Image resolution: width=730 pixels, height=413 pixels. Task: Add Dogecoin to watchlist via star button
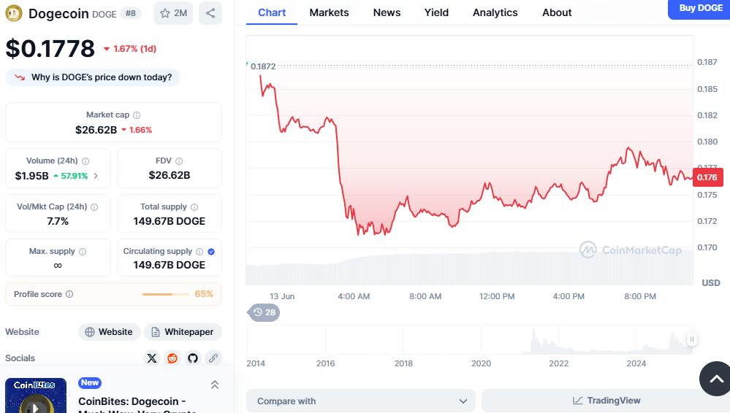point(173,13)
